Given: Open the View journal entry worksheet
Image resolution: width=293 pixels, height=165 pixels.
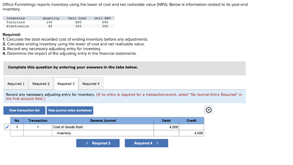Looking at the screenshot, I should (x=70, y=110).
